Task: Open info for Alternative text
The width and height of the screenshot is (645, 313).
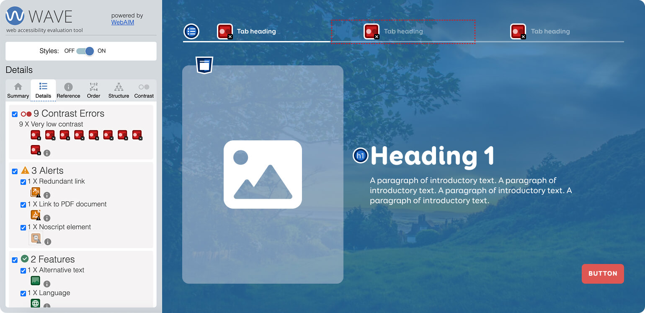Action: pos(47,284)
